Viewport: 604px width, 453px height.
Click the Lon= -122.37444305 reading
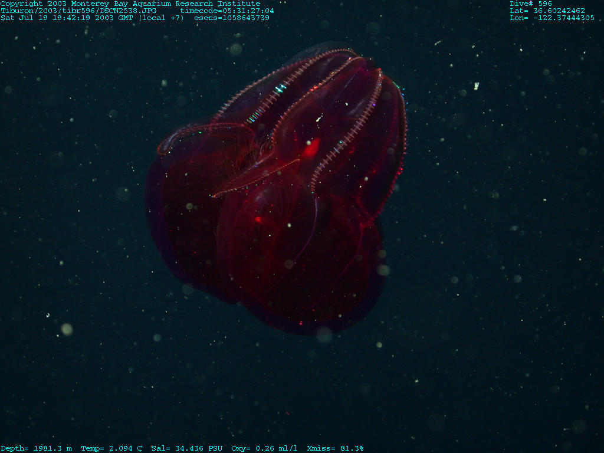coord(552,18)
